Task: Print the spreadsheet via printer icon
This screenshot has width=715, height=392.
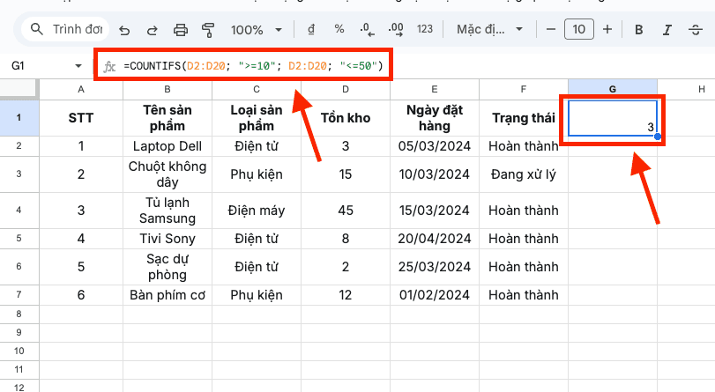Action: click(181, 30)
